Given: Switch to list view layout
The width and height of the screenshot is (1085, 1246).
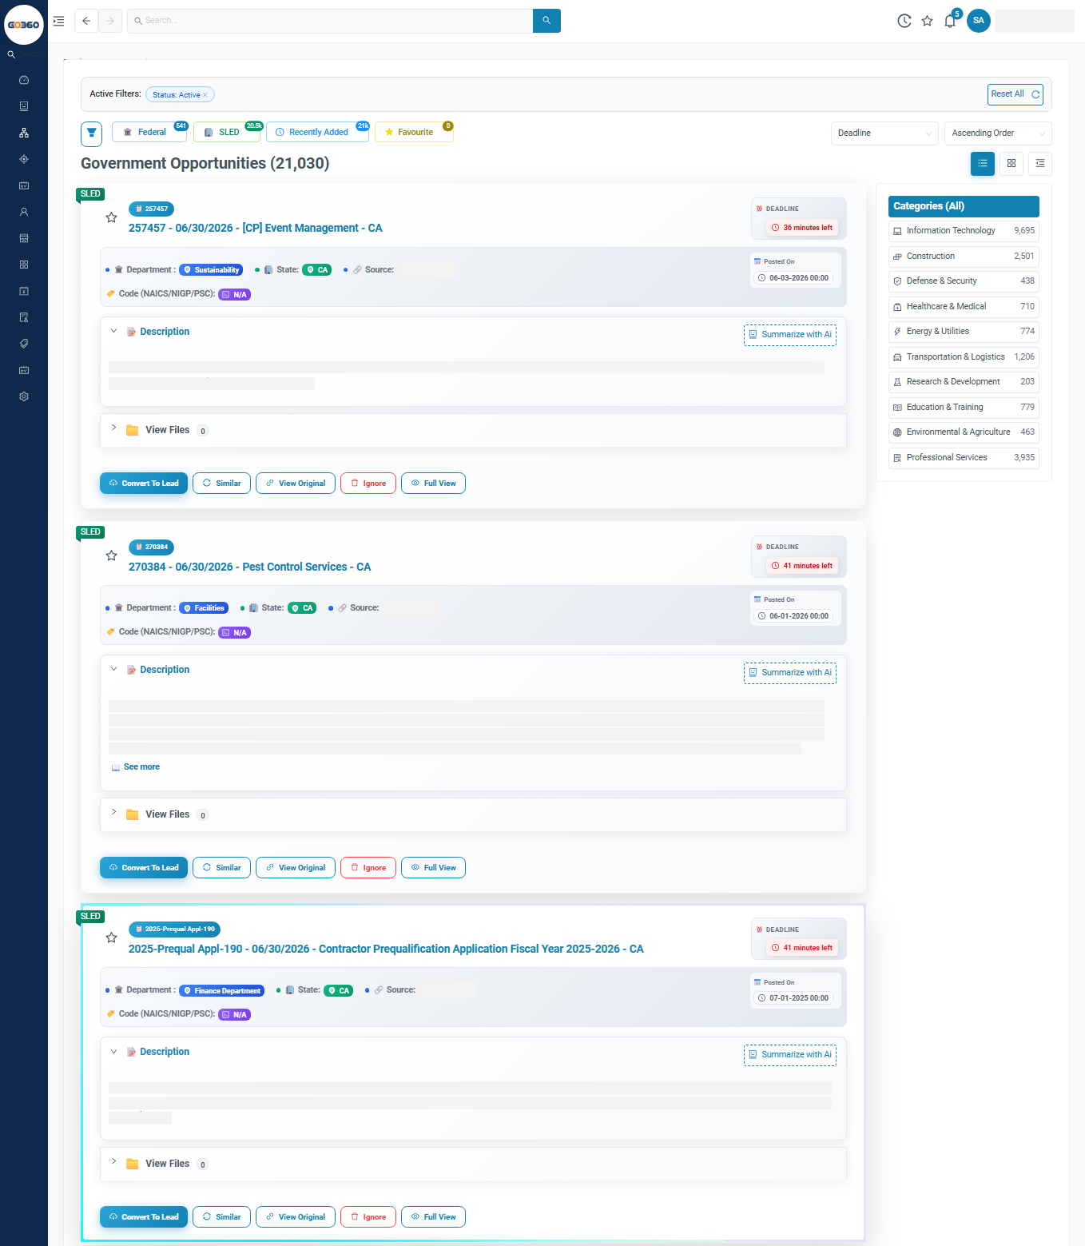Looking at the screenshot, I should (x=983, y=163).
